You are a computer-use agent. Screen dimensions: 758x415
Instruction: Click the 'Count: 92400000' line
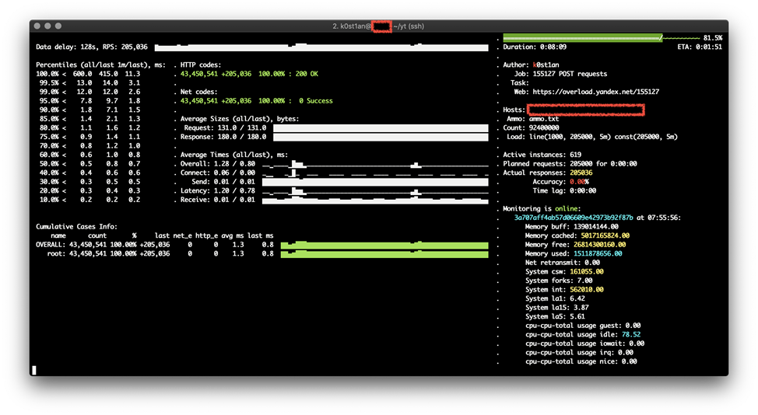click(531, 128)
